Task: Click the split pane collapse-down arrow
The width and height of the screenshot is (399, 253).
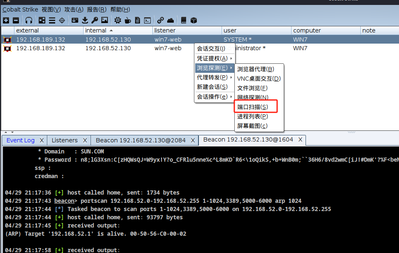Action: click(x=12, y=132)
